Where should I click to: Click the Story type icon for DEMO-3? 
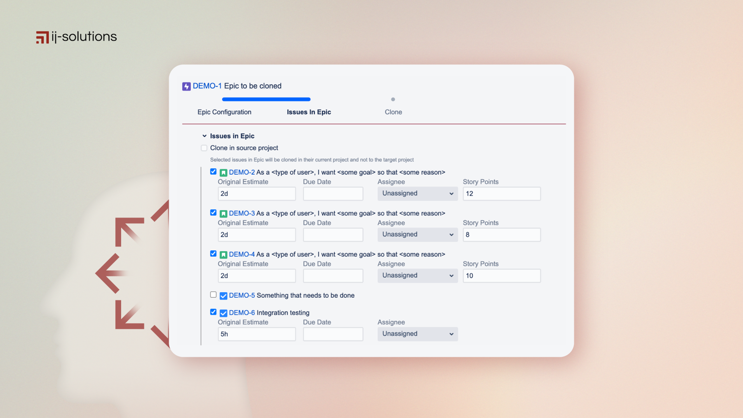coord(223,213)
